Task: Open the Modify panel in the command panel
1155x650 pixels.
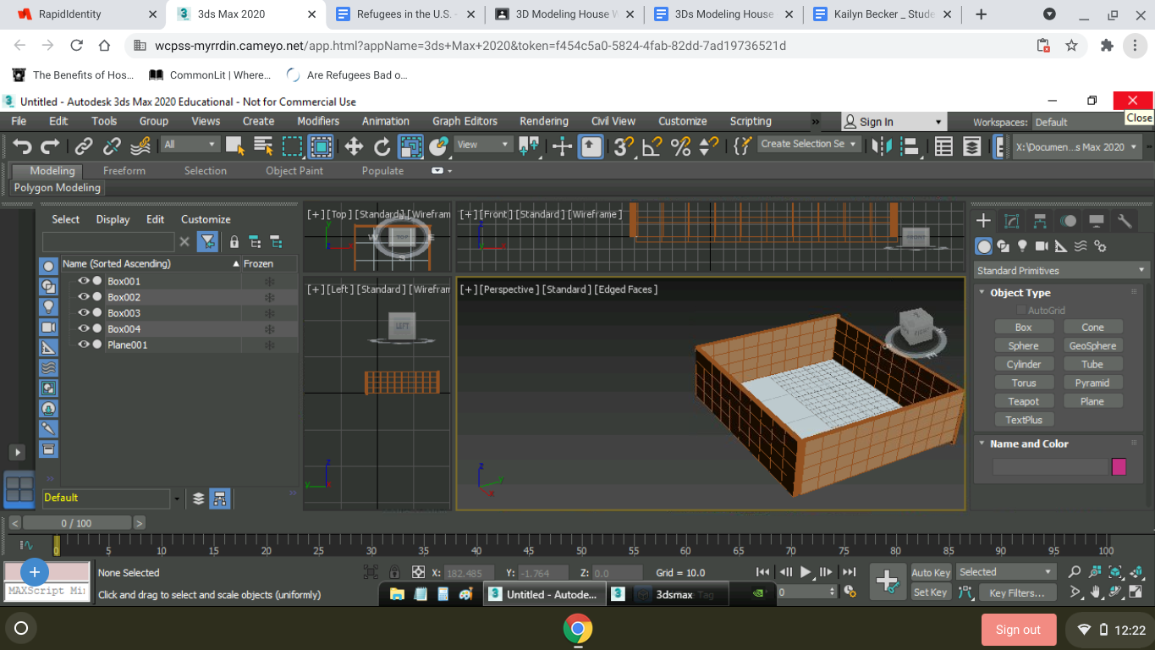Action: (x=1010, y=220)
